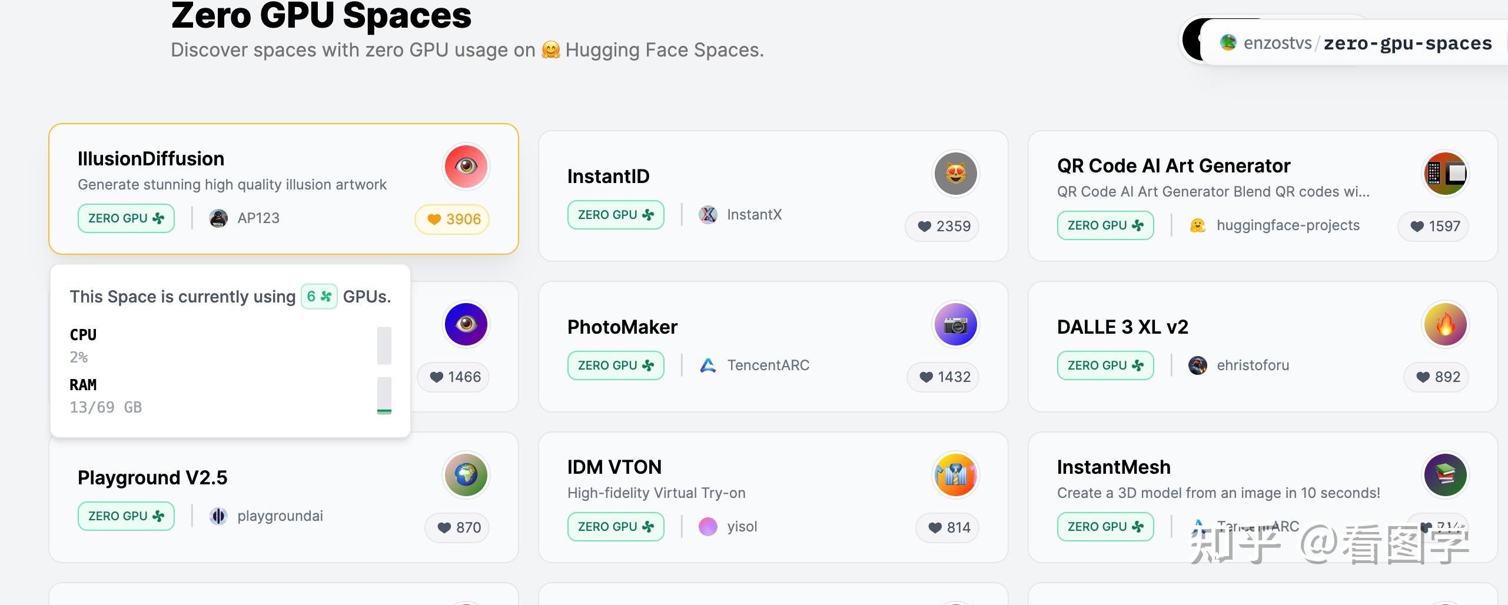Click the ZERO GPU badge on PhotoMaker
The height and width of the screenshot is (605, 1508).
point(616,365)
